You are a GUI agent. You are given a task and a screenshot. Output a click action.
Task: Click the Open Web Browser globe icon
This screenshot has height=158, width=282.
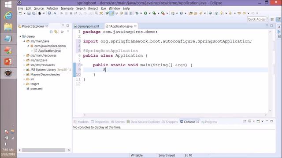pos(210,13)
